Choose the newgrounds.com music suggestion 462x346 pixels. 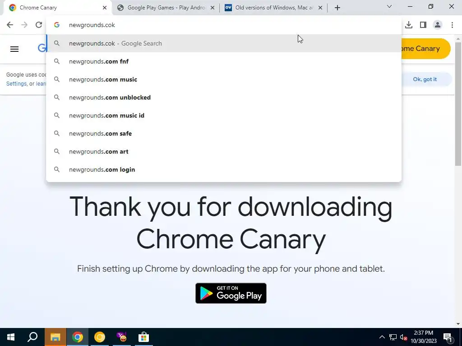click(x=224, y=79)
